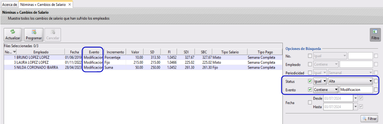
Task: Sort by the Tipo Salario column header
Action: (230, 52)
